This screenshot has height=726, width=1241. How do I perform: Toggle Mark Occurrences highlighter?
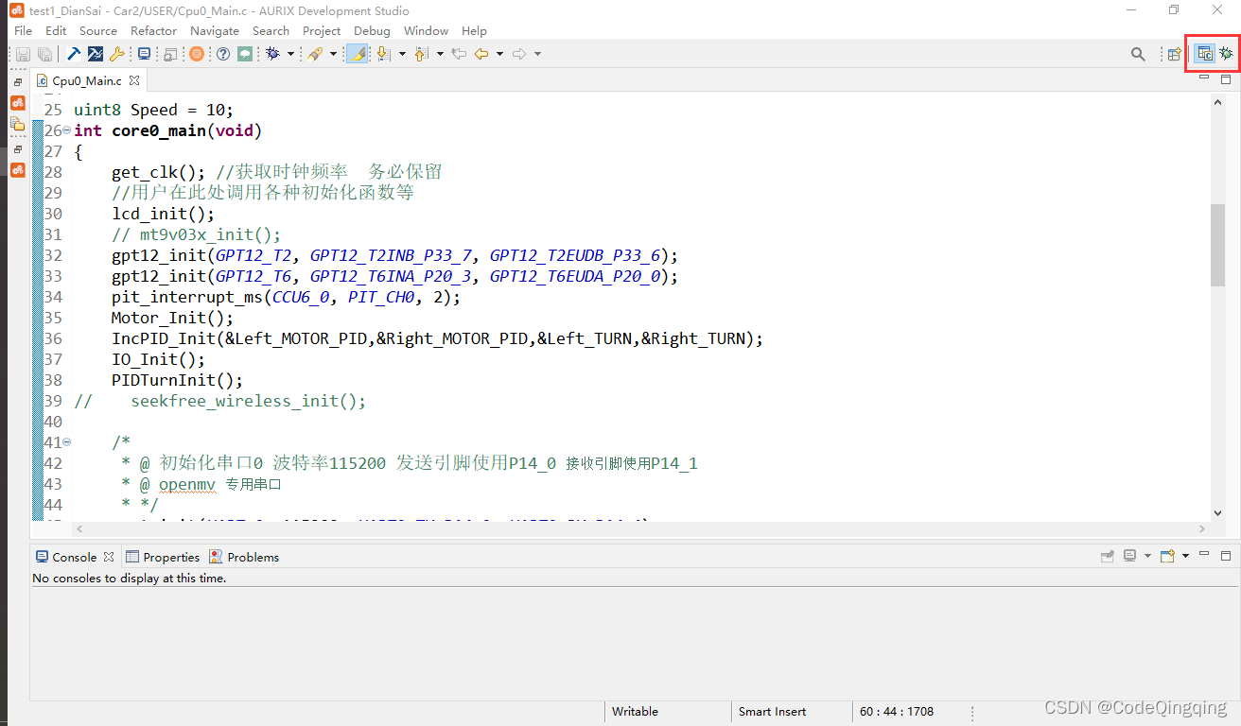tap(358, 54)
